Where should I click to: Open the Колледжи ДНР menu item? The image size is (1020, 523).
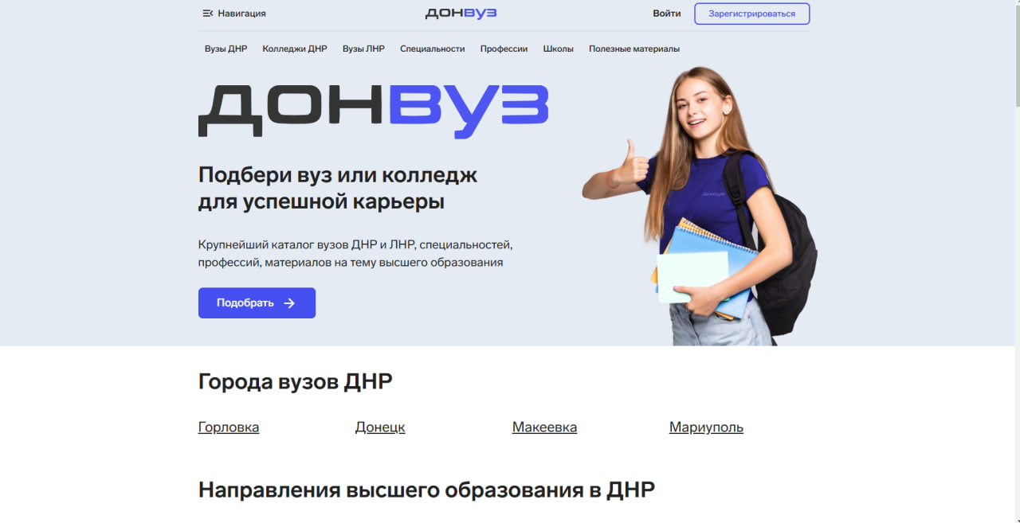[295, 49]
